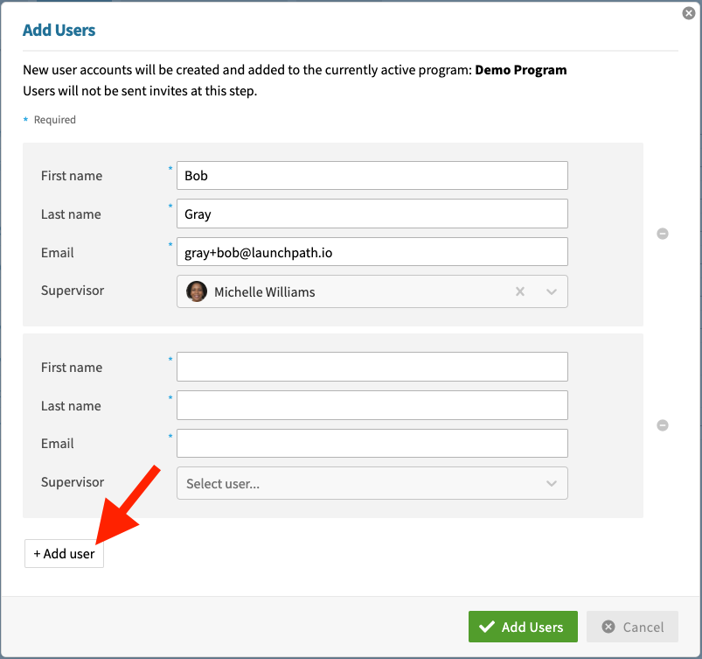Close the Add Users dialog with X icon
702x659 pixels.
(688, 13)
